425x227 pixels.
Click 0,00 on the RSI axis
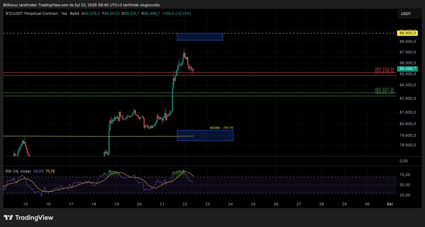(x=404, y=161)
